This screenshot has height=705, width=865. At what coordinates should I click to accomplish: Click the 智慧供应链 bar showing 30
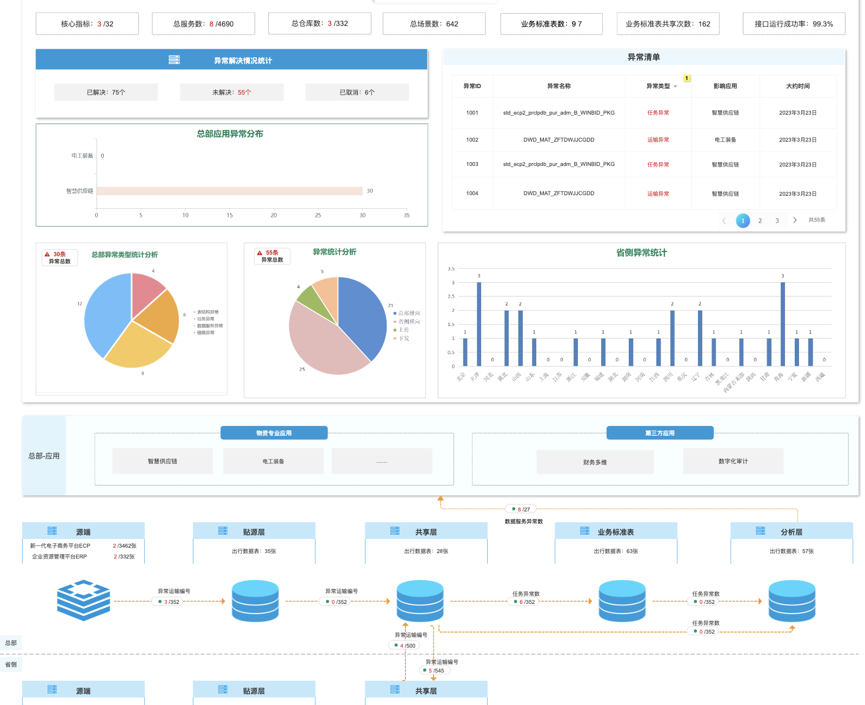(230, 191)
